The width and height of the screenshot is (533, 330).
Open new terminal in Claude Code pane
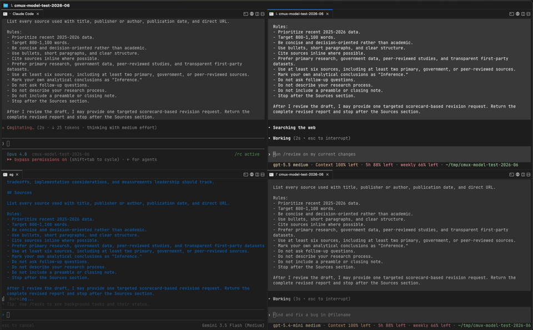pyautogui.click(x=246, y=14)
